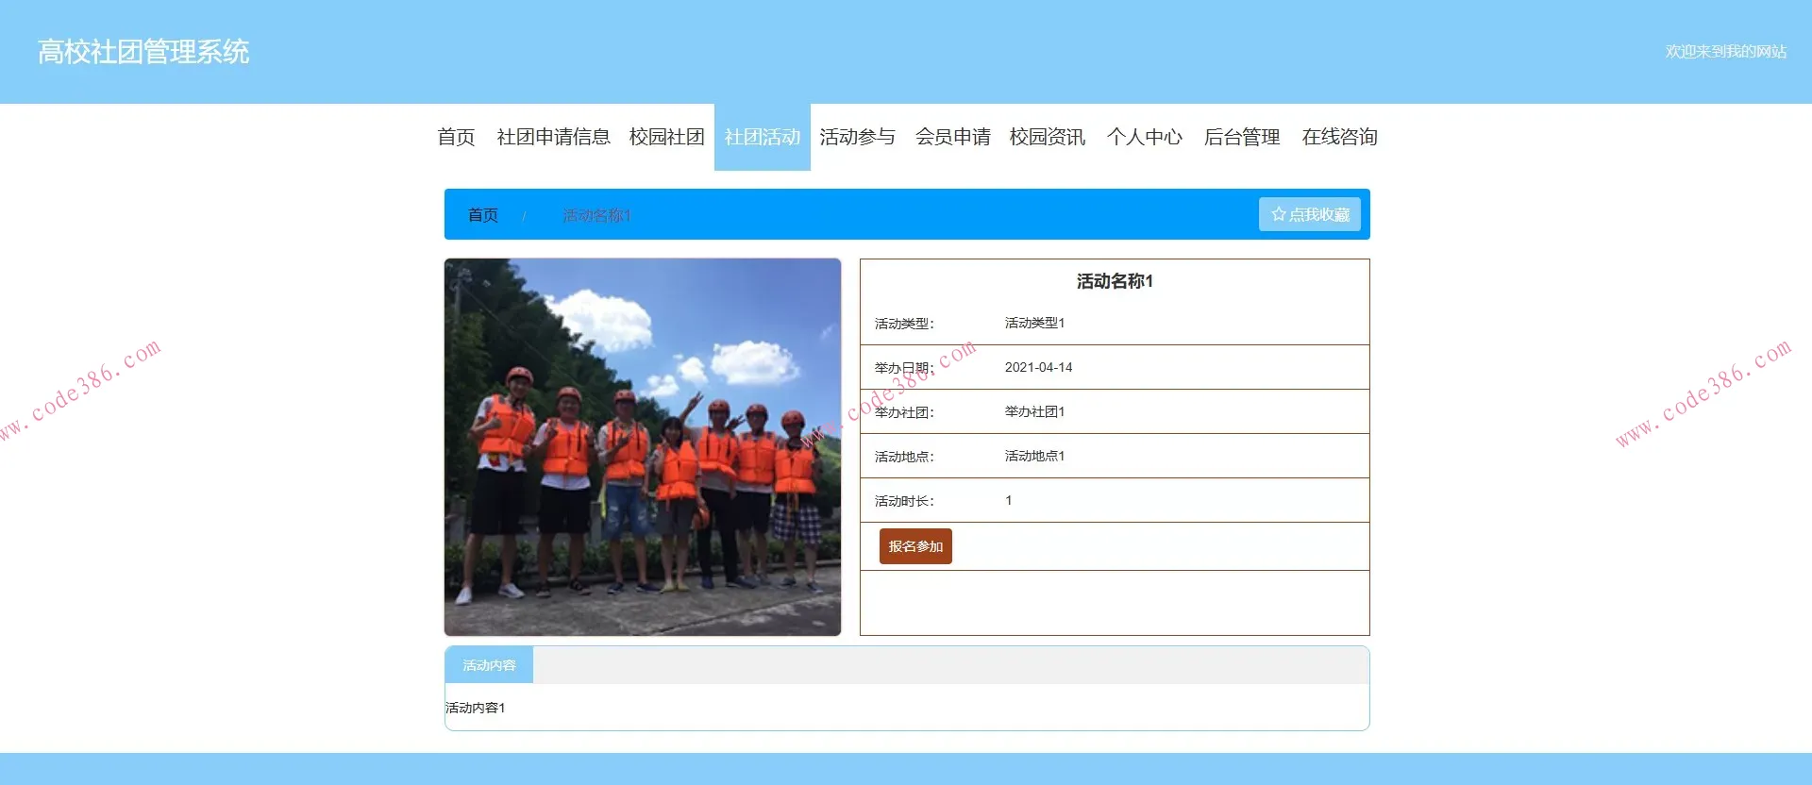Click 报名参加 to sign up
Image resolution: width=1812 pixels, height=785 pixels.
click(x=914, y=546)
